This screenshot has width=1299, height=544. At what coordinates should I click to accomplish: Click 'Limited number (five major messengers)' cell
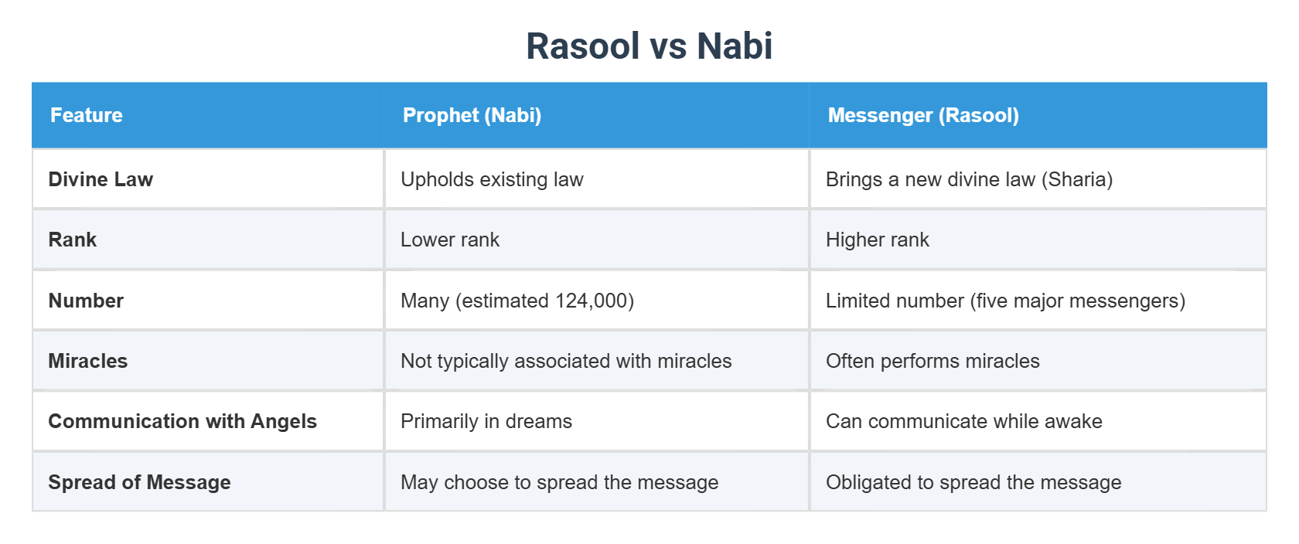[1038, 301]
